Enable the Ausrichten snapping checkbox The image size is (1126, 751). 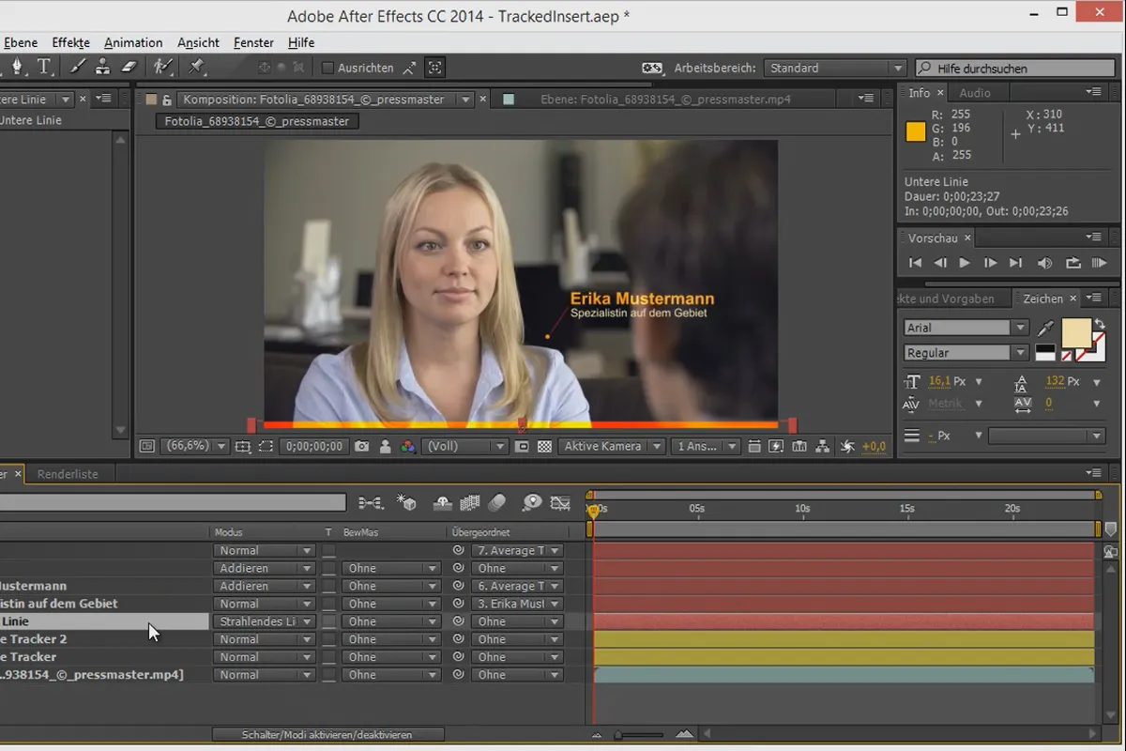click(327, 68)
